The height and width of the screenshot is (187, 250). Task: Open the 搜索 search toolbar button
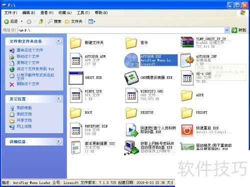[x=54, y=21]
